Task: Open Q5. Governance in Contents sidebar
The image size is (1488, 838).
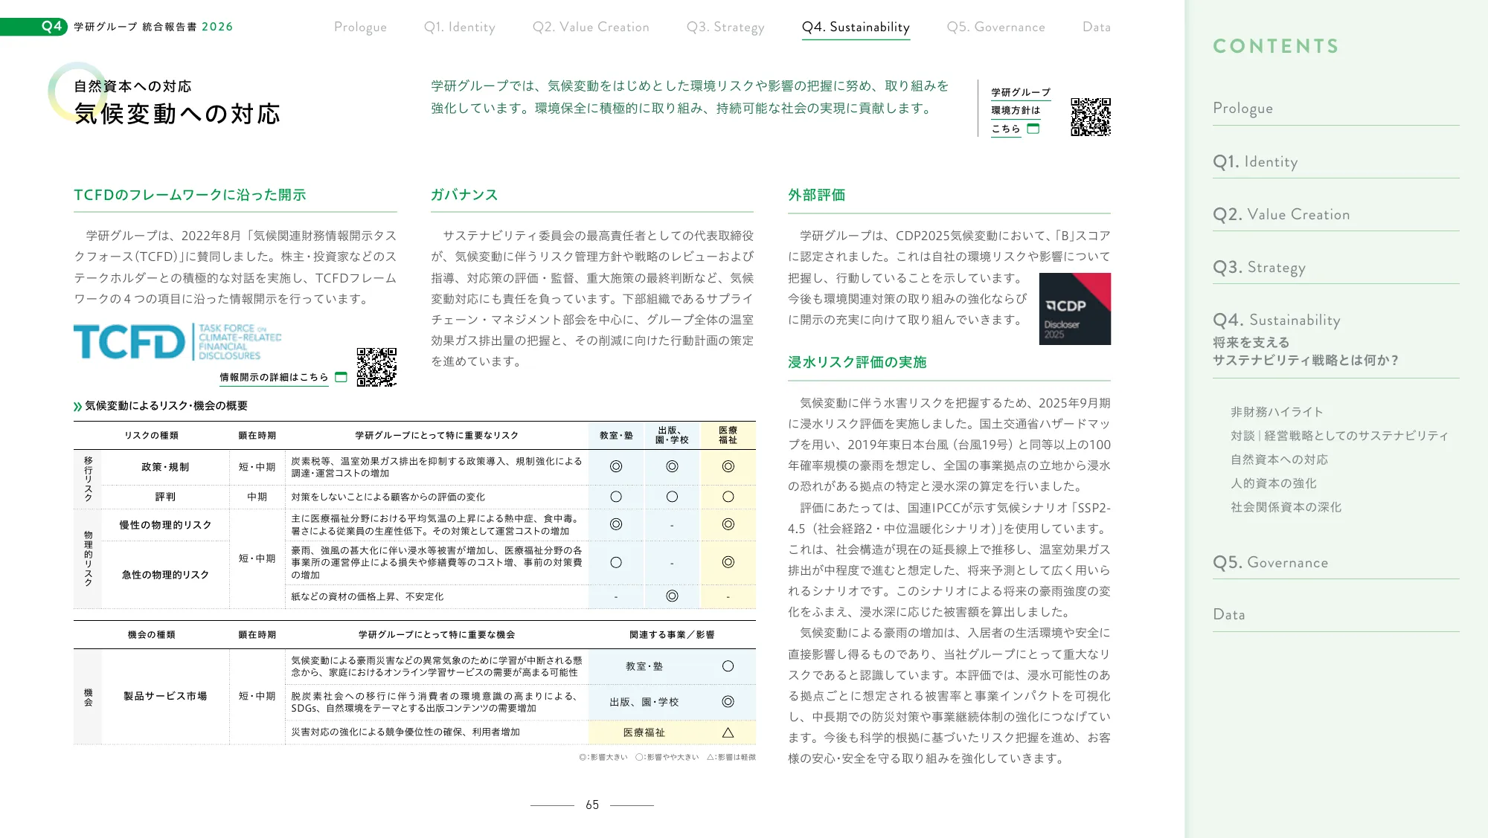Action: (x=1270, y=562)
